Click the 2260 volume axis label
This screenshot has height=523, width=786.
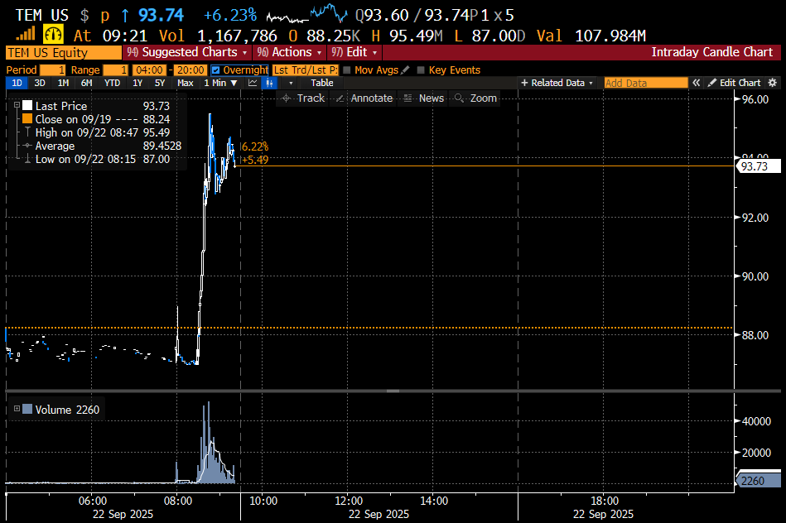point(758,481)
